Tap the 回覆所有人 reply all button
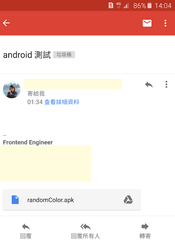Image resolution: width=175 pixels, height=242 pixels. [85, 231]
